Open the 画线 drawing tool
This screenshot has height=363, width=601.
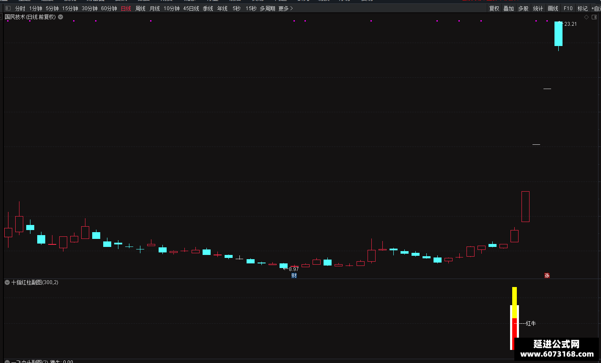pyautogui.click(x=553, y=8)
